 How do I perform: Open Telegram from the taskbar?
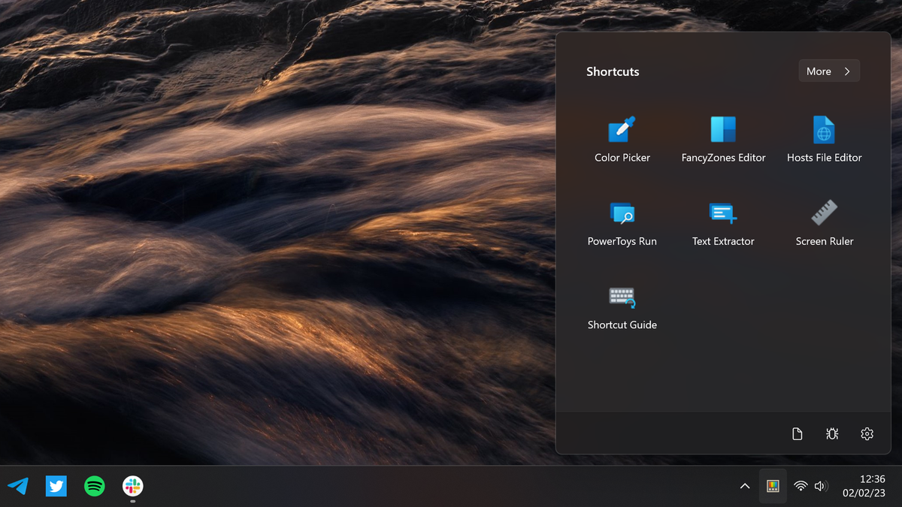(18, 486)
